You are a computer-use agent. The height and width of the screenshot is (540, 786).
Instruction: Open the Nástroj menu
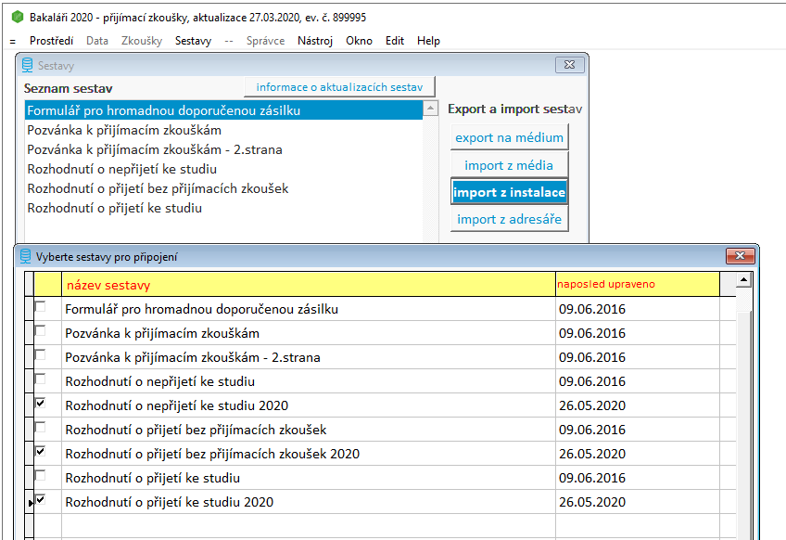point(315,41)
